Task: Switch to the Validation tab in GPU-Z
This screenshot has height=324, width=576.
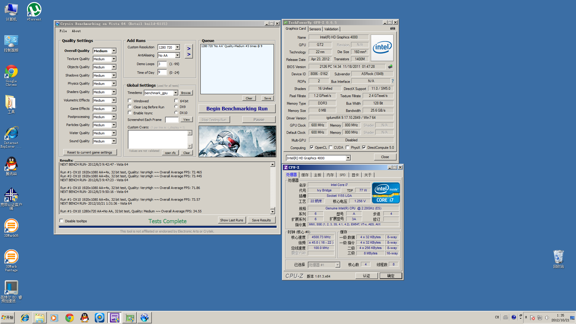Action: (x=331, y=29)
